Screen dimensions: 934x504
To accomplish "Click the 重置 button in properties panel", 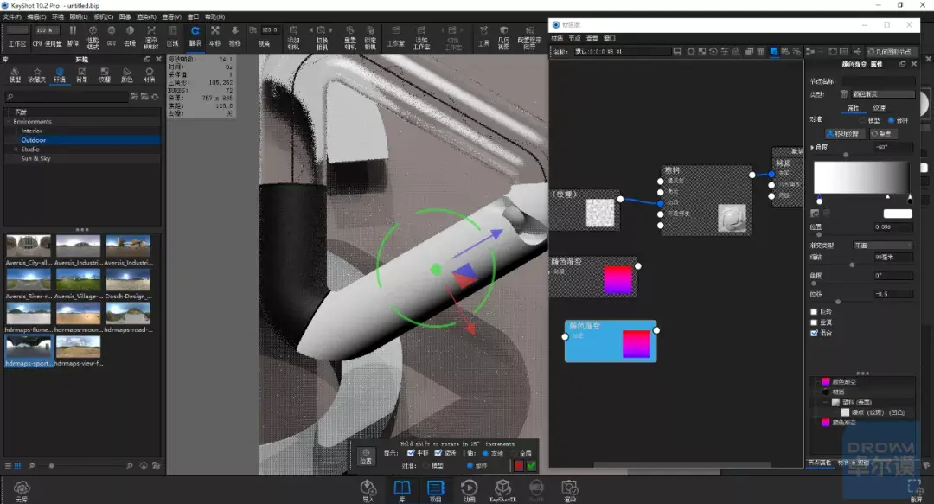I will point(883,134).
